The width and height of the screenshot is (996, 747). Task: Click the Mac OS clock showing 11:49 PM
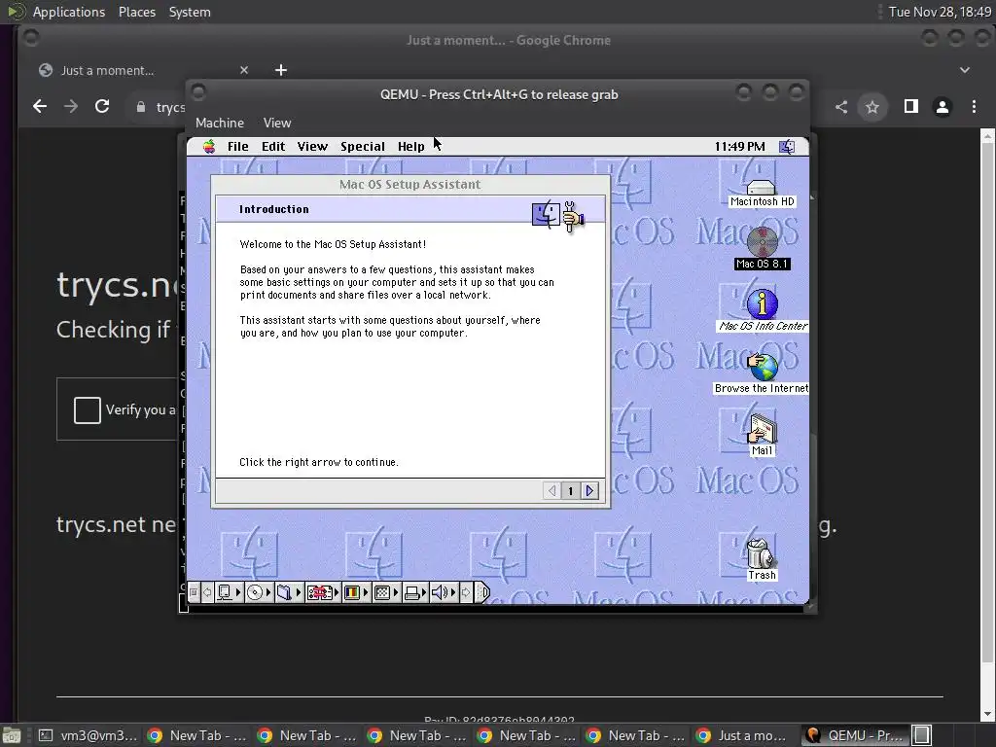click(x=739, y=147)
